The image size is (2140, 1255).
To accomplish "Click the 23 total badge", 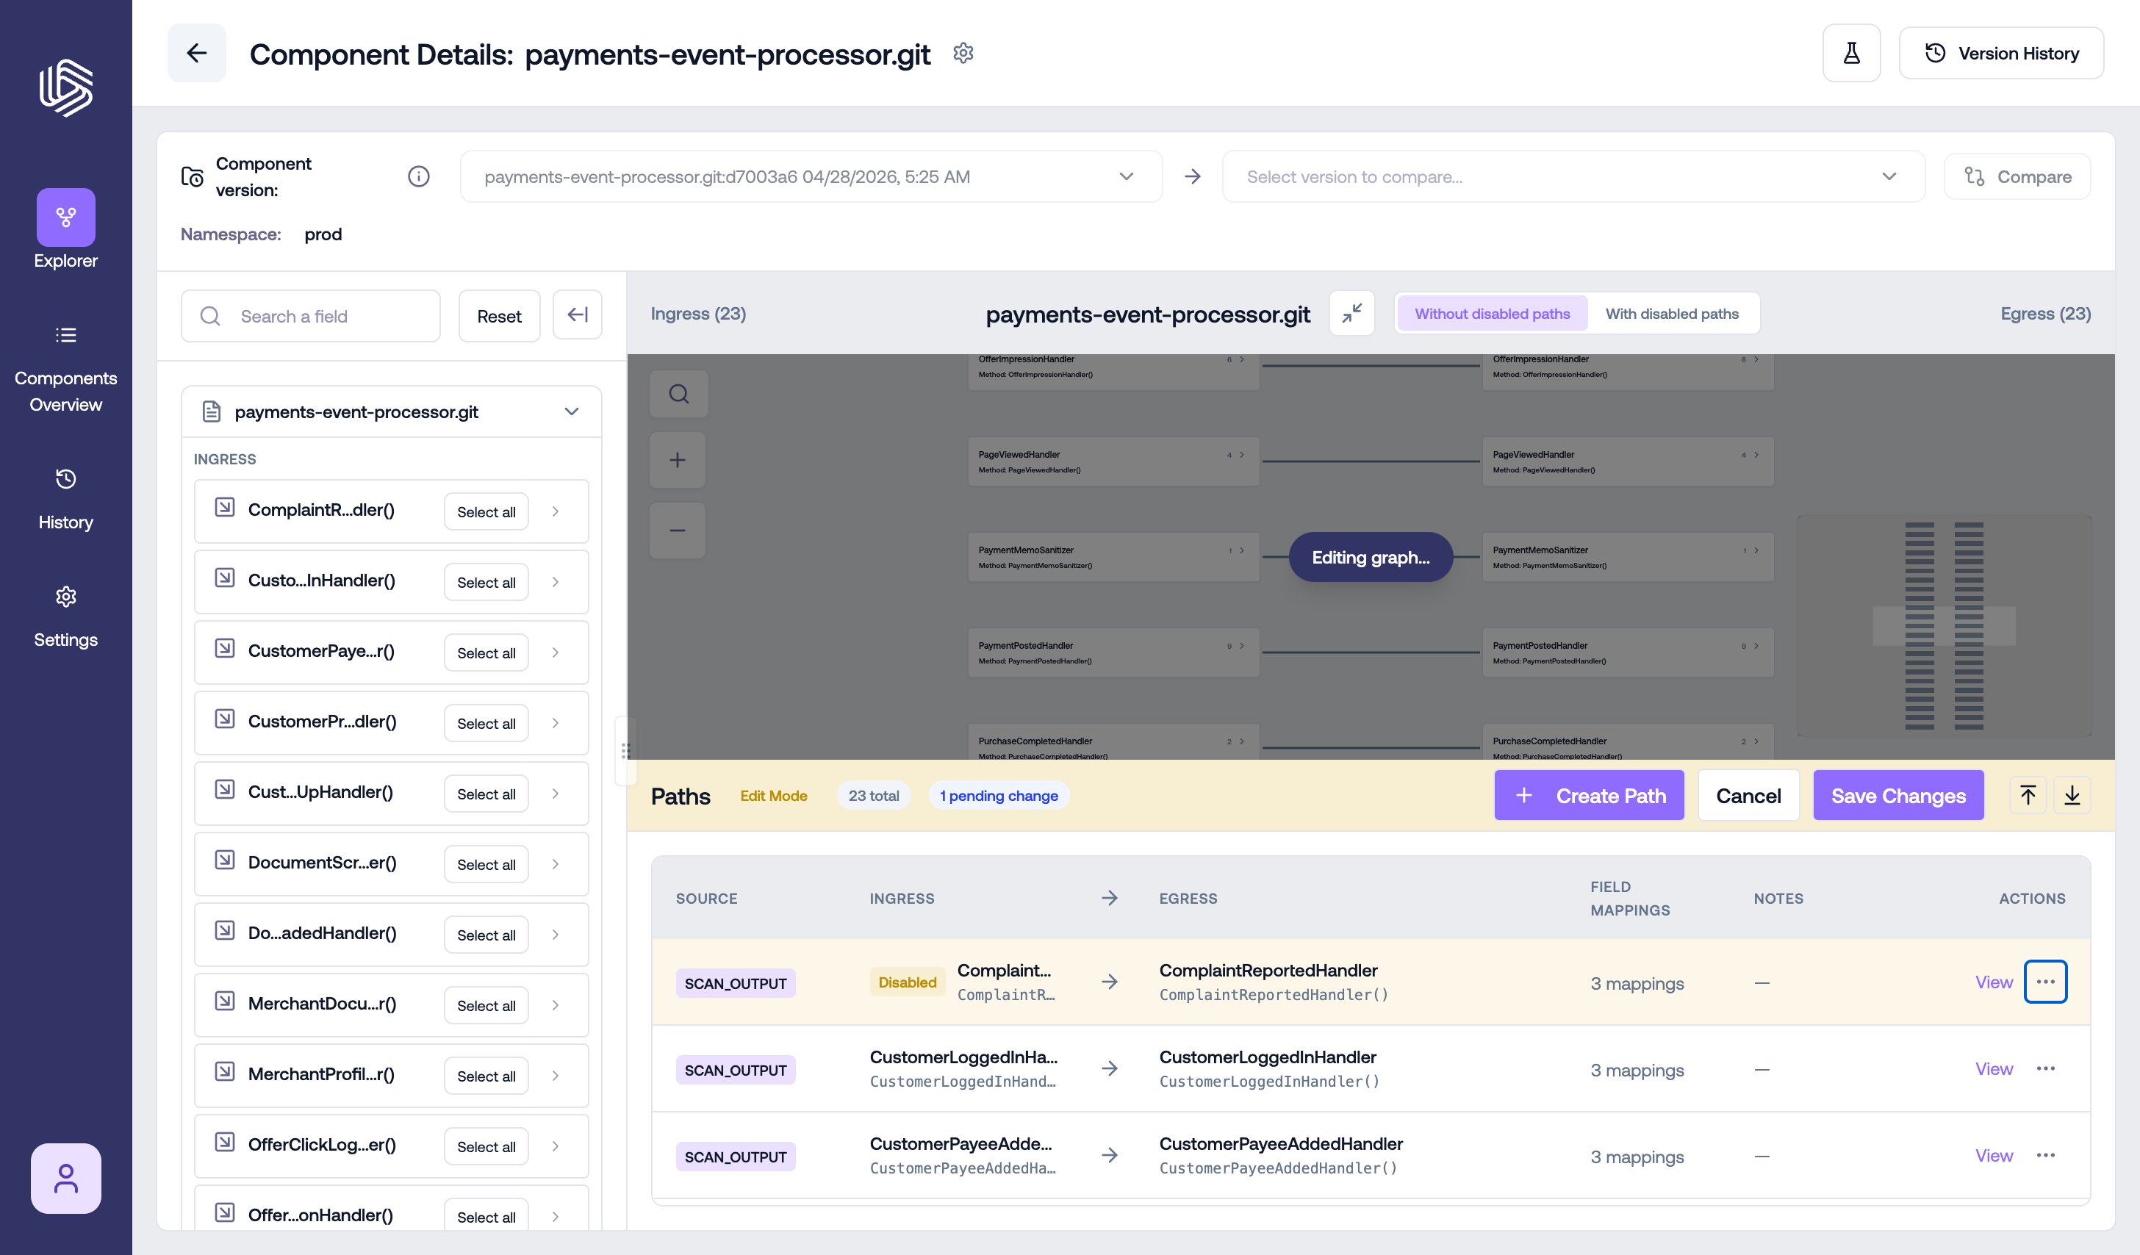I will tap(873, 795).
